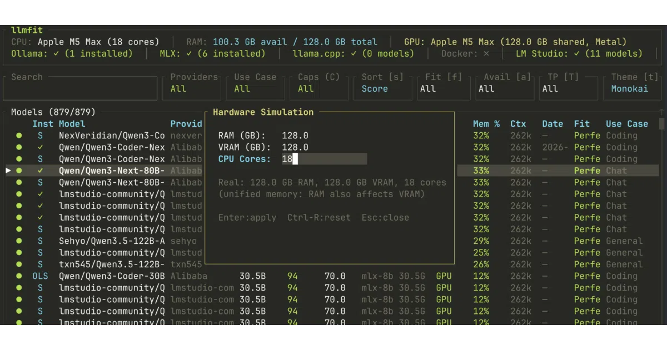Click the Enter:apply hint

(x=247, y=217)
